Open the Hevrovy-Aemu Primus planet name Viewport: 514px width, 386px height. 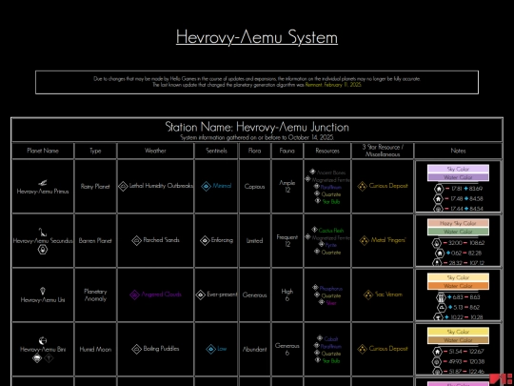tap(43, 192)
